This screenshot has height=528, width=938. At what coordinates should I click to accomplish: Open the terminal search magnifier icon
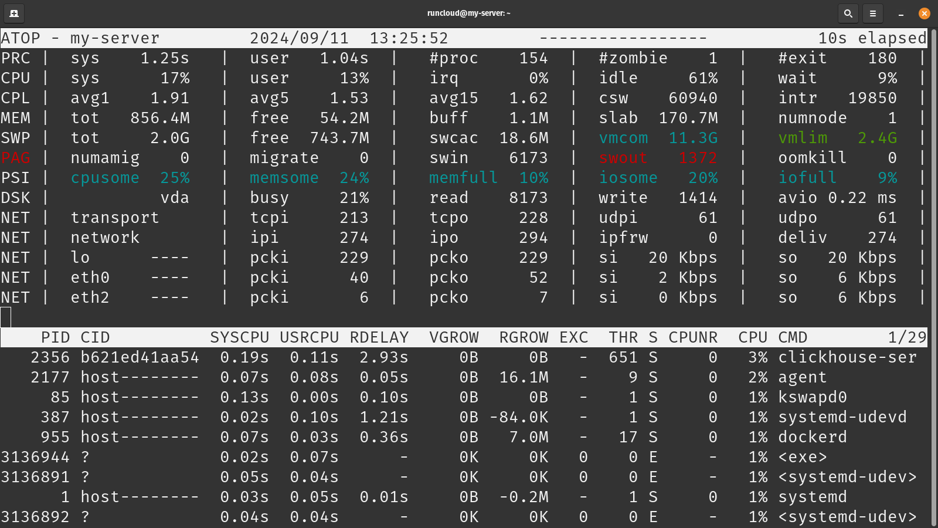point(848,13)
